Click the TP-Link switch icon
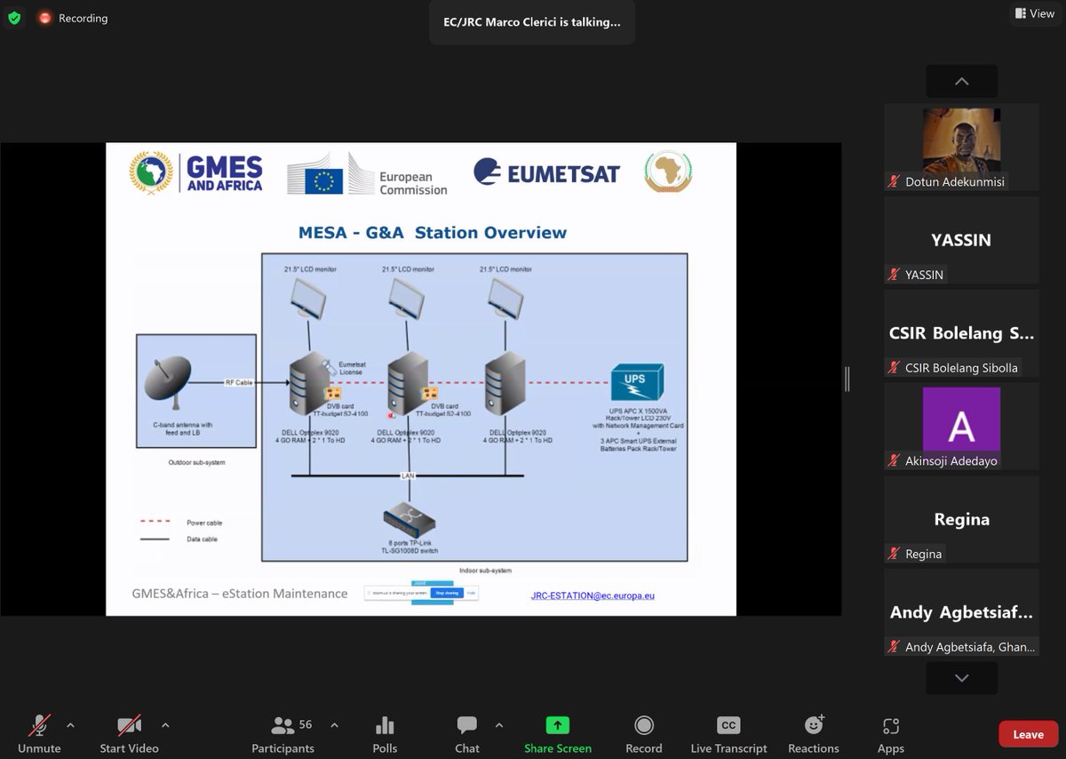 409,521
